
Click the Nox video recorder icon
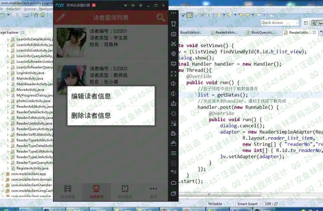[173, 133]
